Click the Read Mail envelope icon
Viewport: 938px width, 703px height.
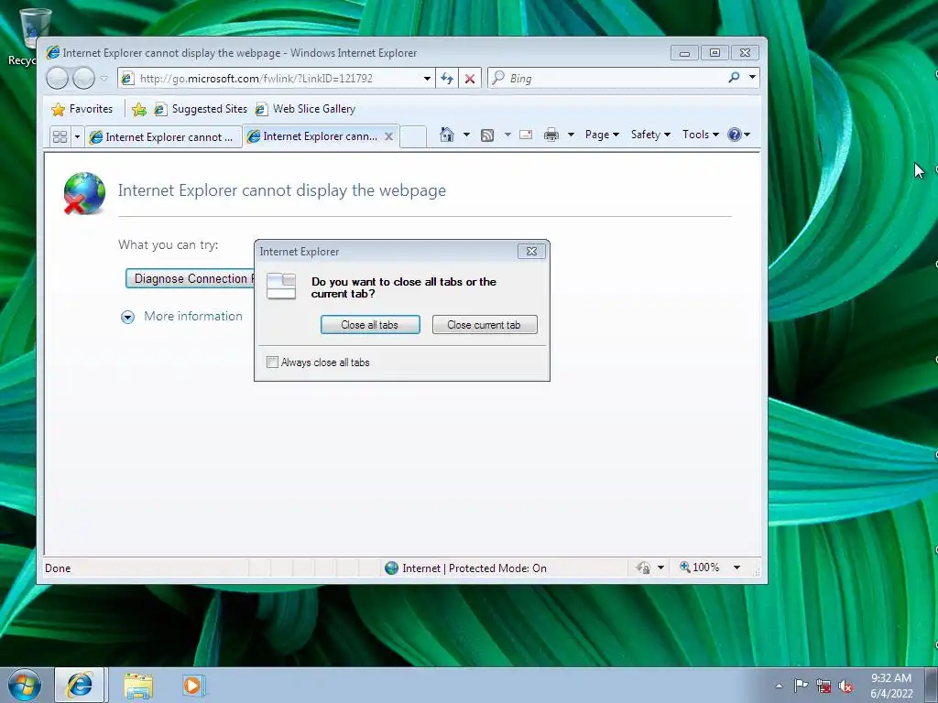[526, 135]
